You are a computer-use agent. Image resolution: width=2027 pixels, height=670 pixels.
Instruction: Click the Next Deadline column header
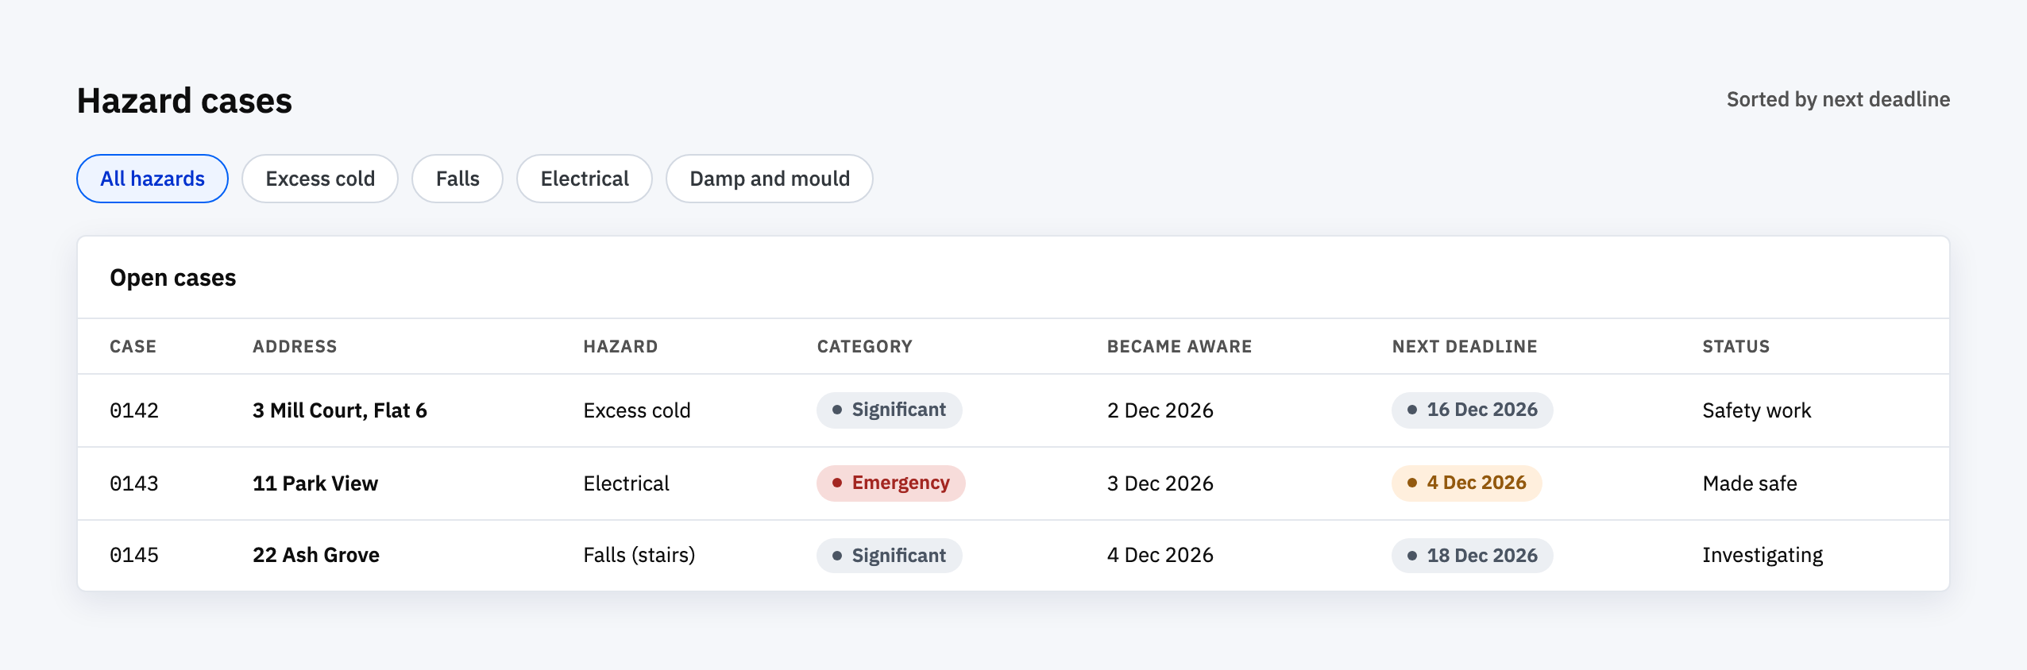(x=1465, y=347)
